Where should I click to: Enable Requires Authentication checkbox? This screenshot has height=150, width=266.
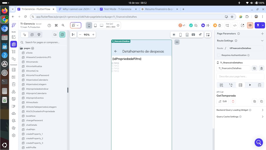point(219,55)
